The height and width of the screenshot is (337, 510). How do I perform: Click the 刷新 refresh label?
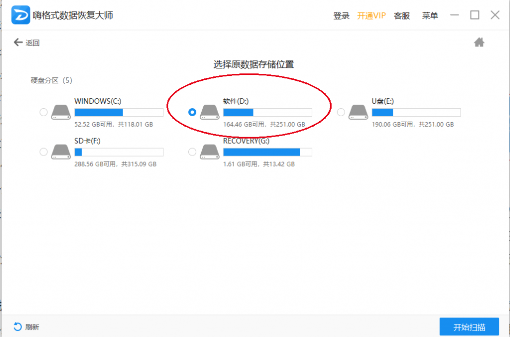click(32, 327)
